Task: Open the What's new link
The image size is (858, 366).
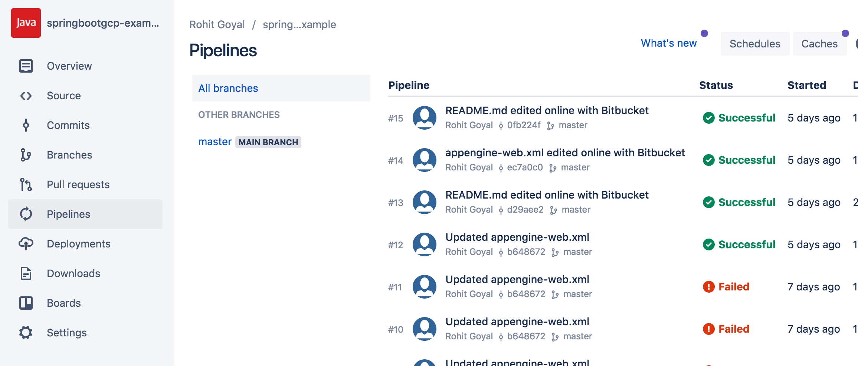Action: click(669, 43)
